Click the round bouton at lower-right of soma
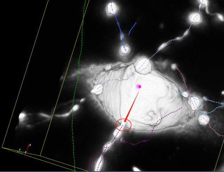This screenshot has width=224, height=172. [x=204, y=119]
